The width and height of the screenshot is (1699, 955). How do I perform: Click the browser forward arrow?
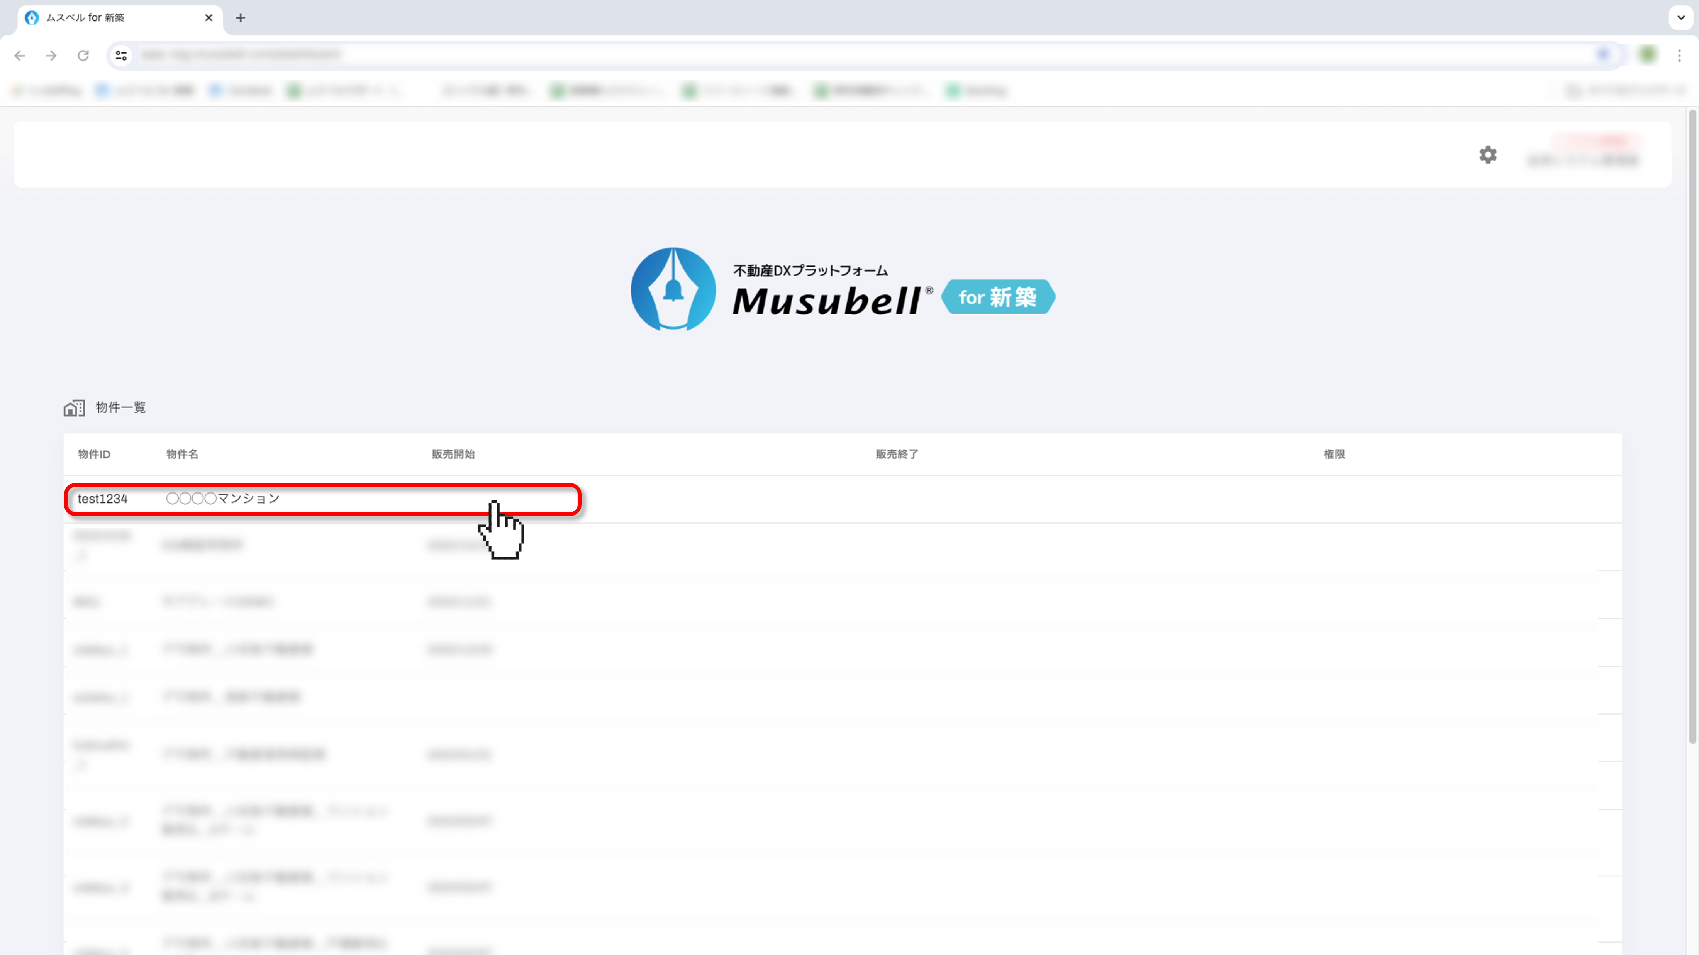pyautogui.click(x=51, y=55)
